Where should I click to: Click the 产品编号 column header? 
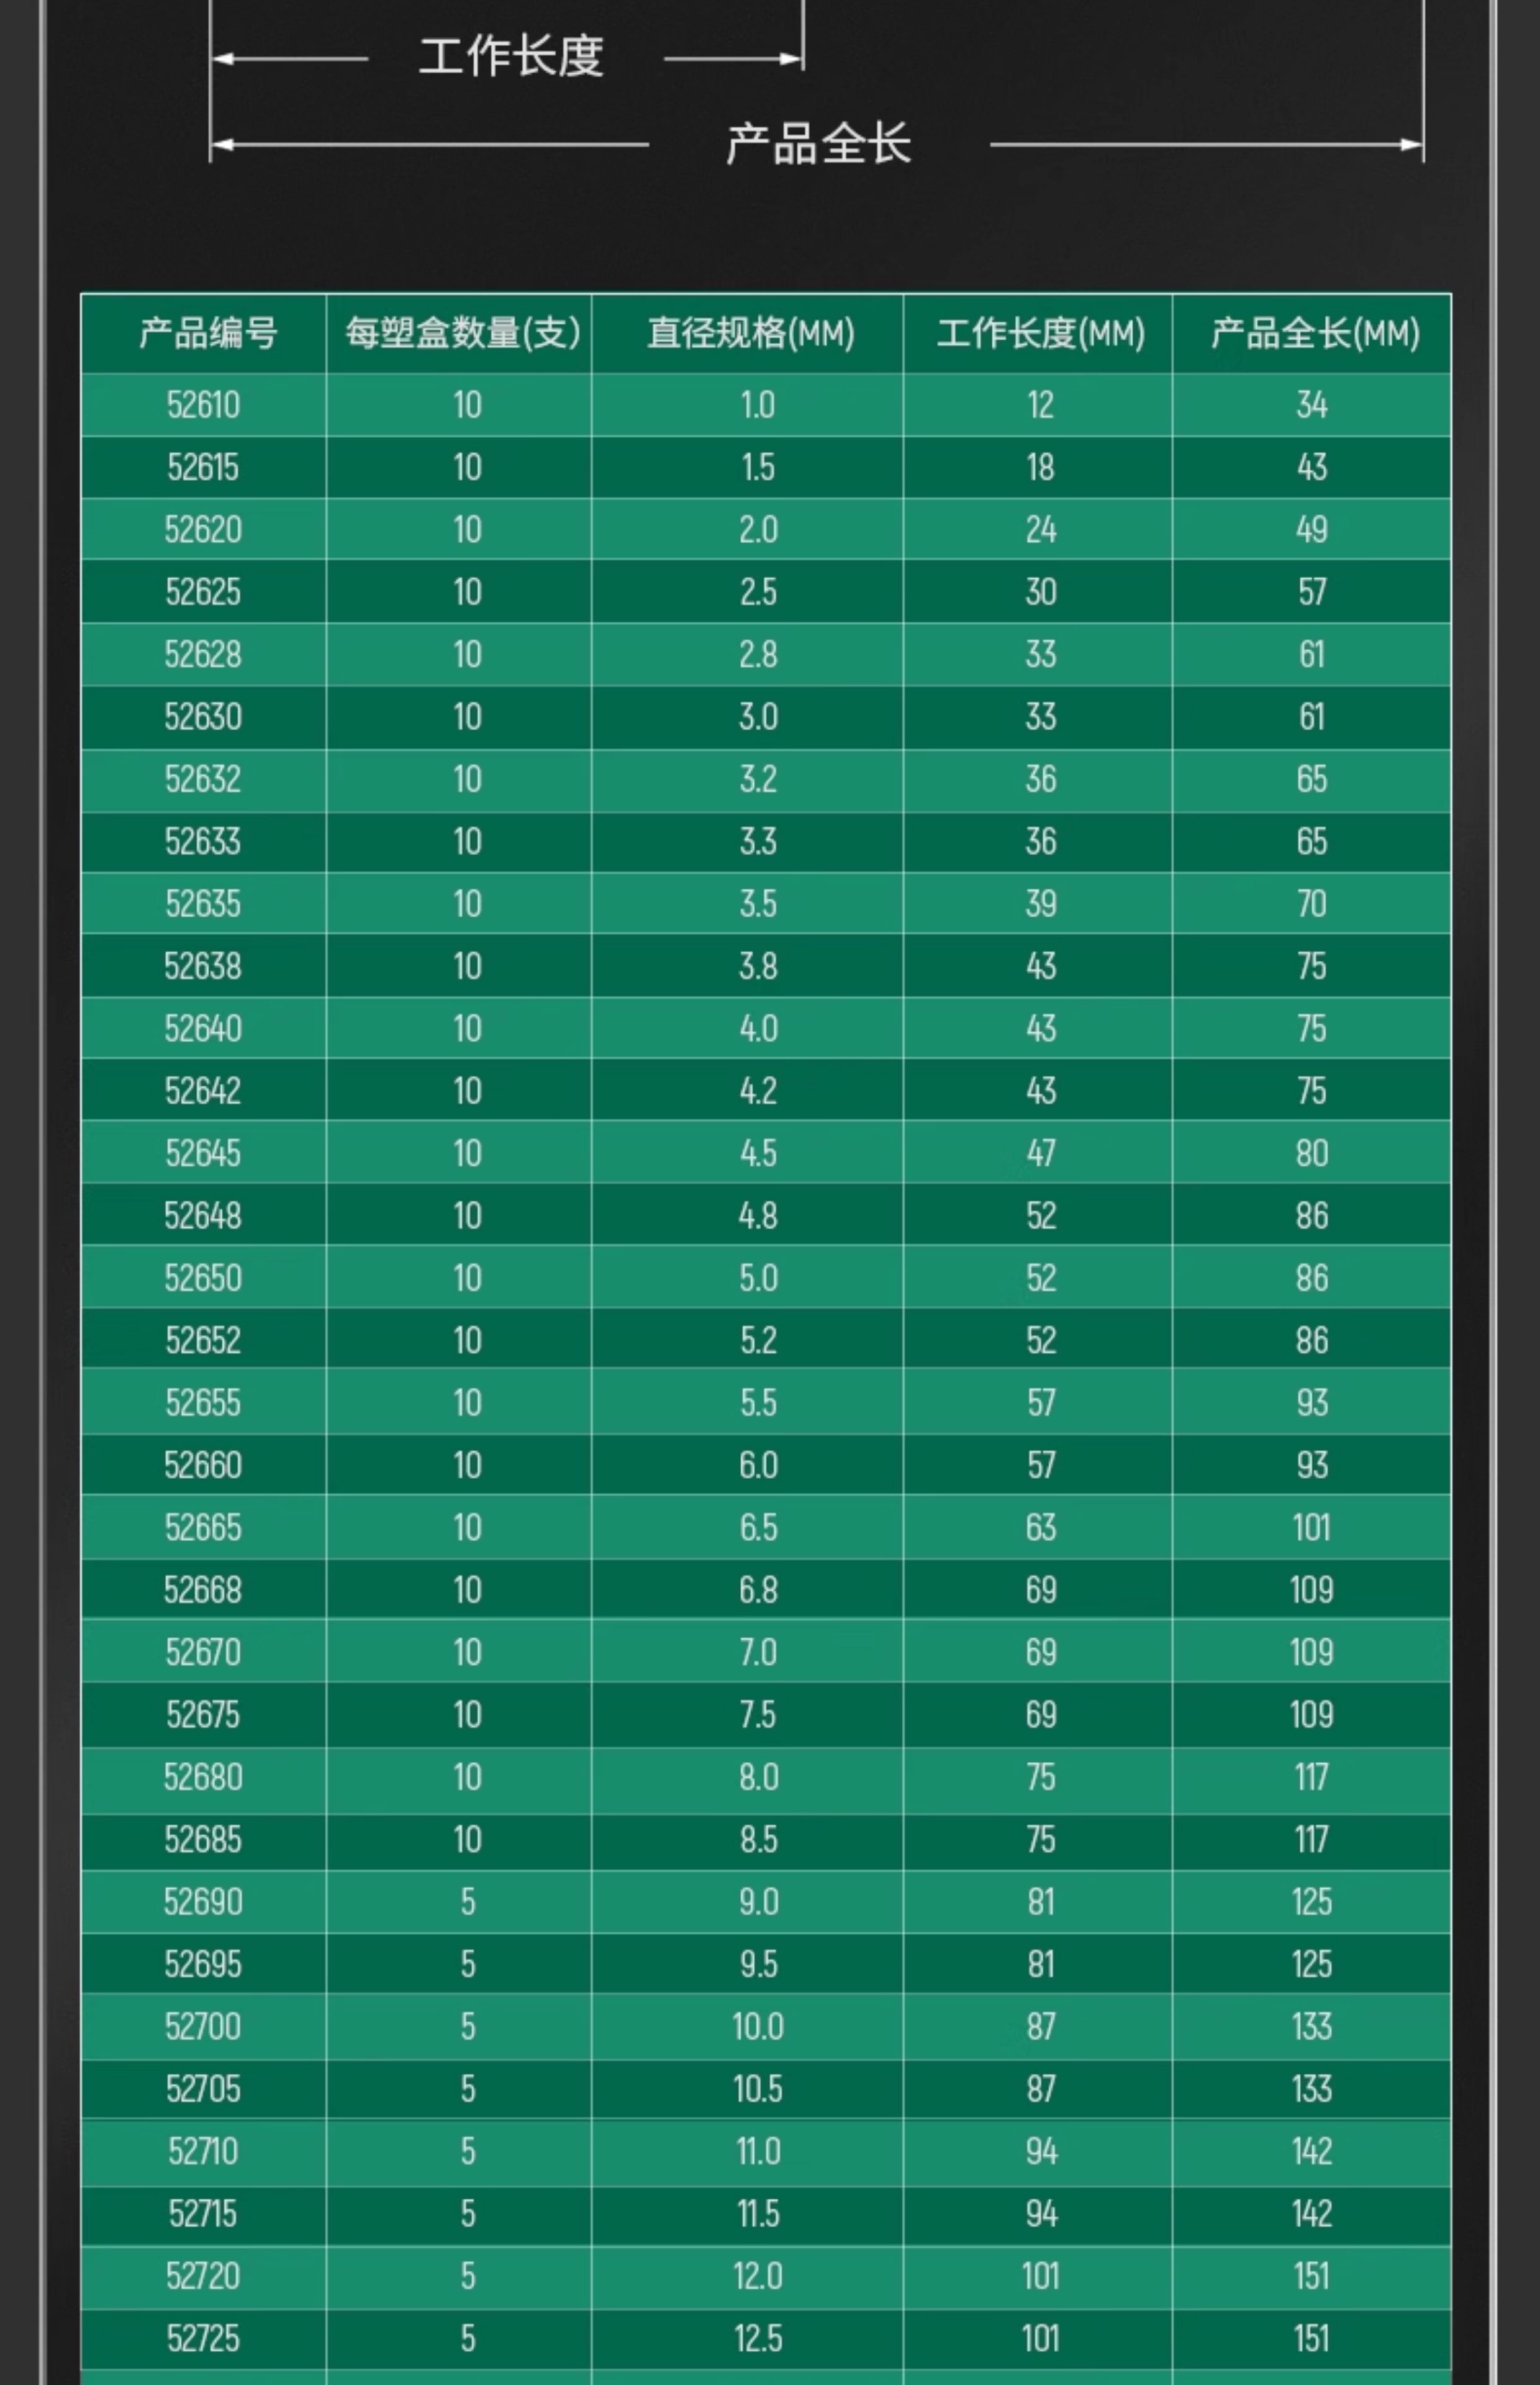point(207,333)
